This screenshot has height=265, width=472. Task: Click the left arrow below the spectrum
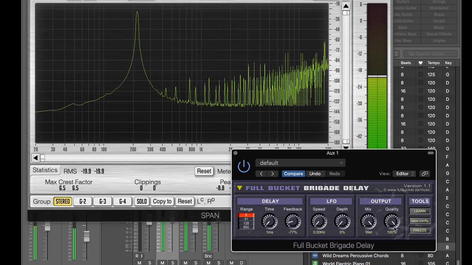tap(35, 158)
